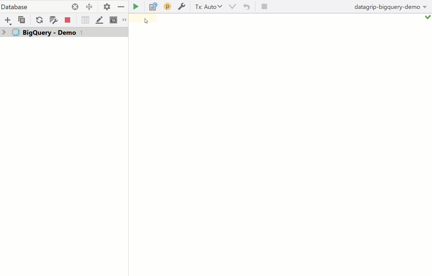Click the BigQuery data source icon
Viewport: 432px width, 276px height.
coord(16,32)
